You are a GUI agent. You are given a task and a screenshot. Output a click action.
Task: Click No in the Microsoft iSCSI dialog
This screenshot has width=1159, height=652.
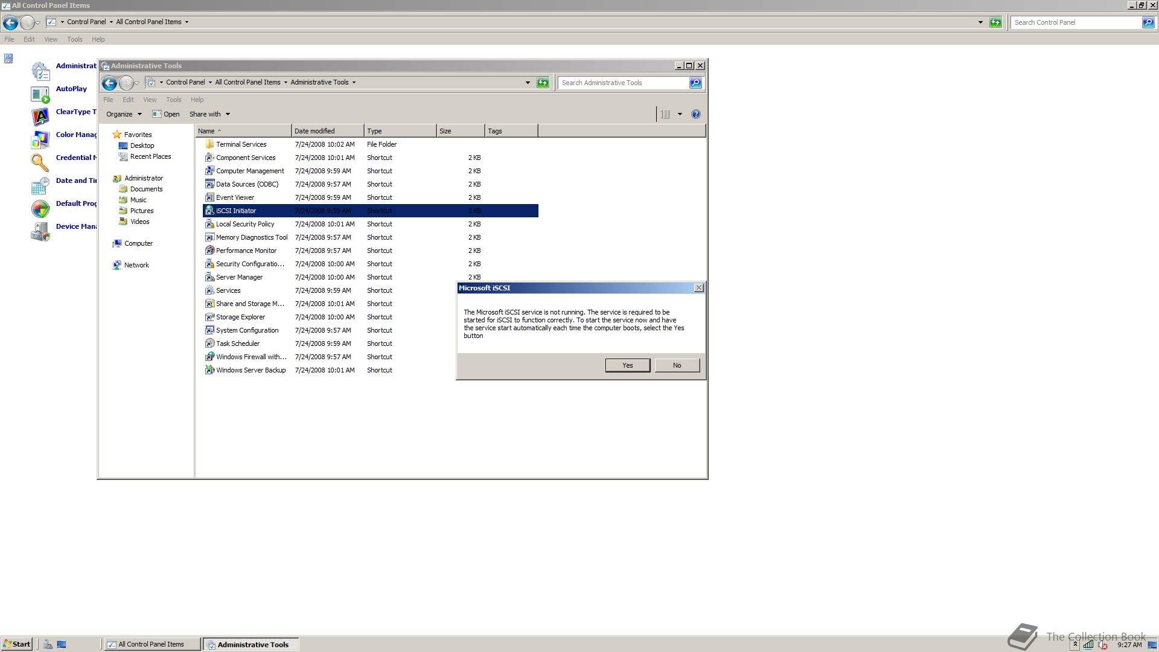point(677,365)
